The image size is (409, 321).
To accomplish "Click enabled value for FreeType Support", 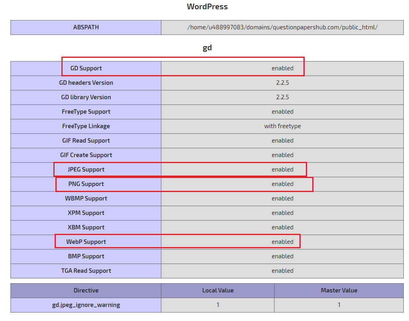I will 283,112.
